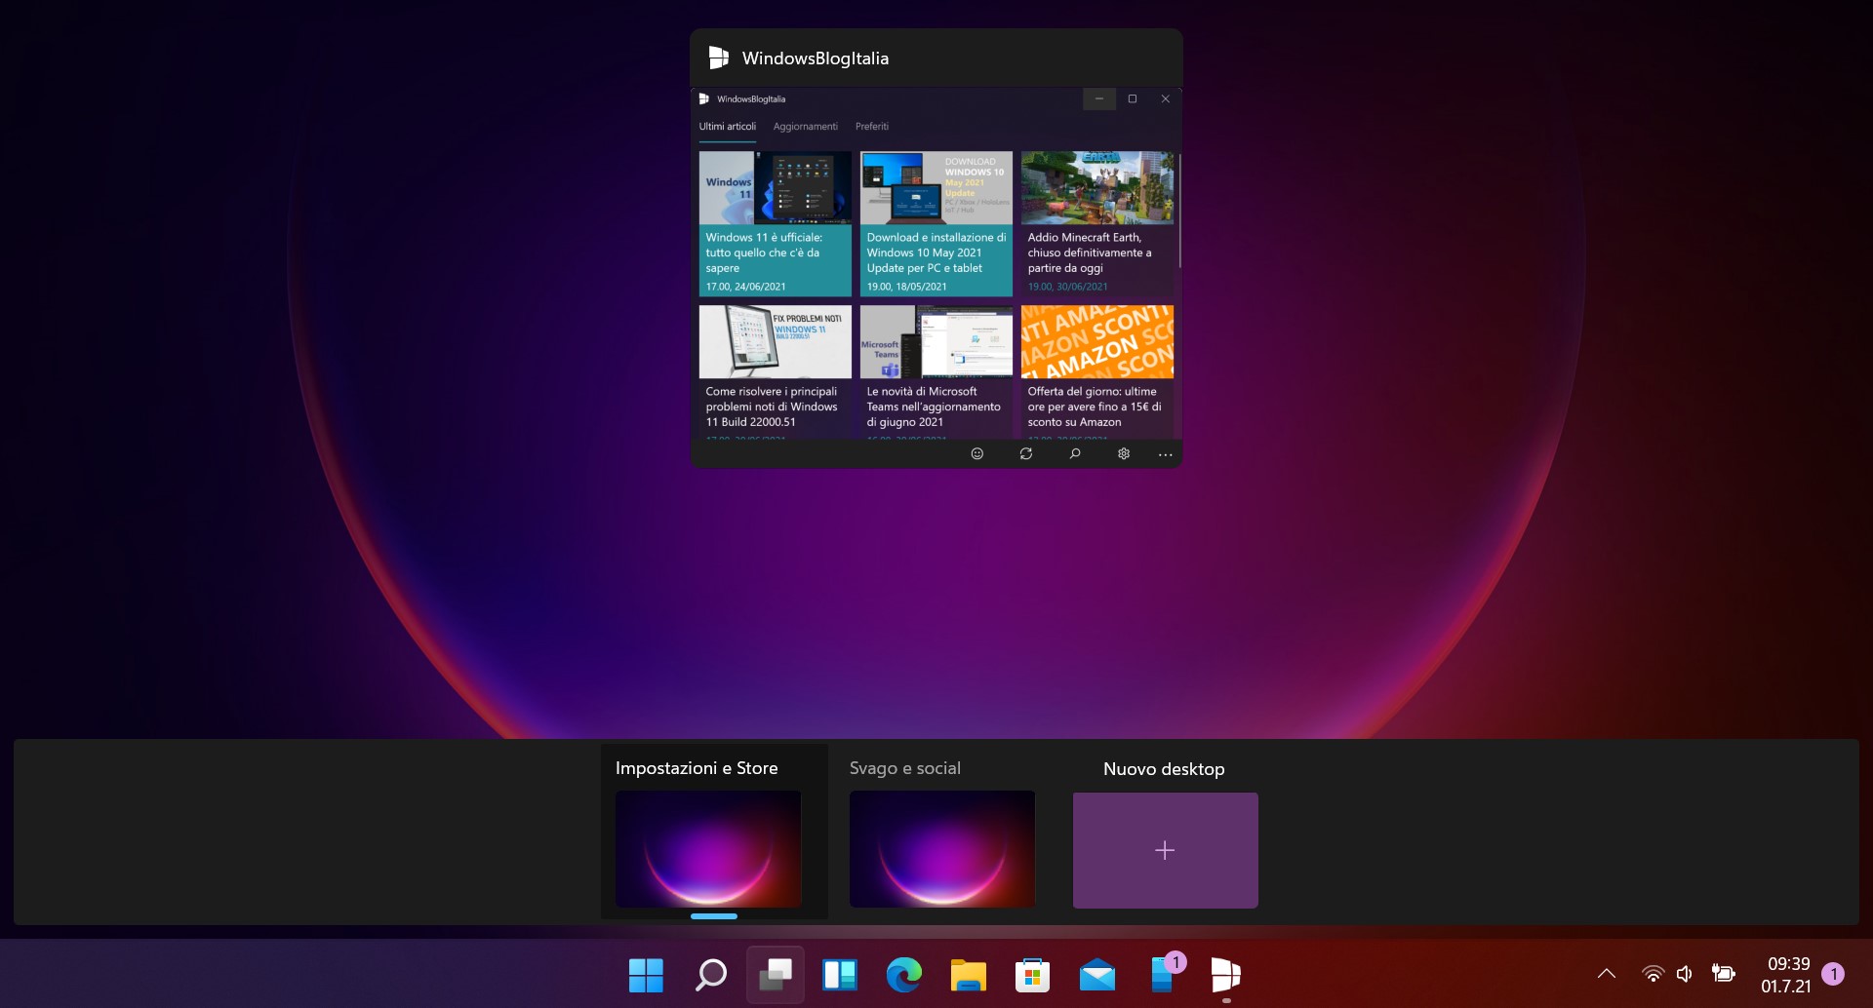This screenshot has height=1008, width=1873.
Task: Open the clock and calendar at 09:39
Action: coord(1787,975)
